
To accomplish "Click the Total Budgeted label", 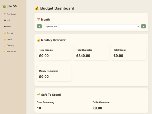I will (x=84, y=50).
